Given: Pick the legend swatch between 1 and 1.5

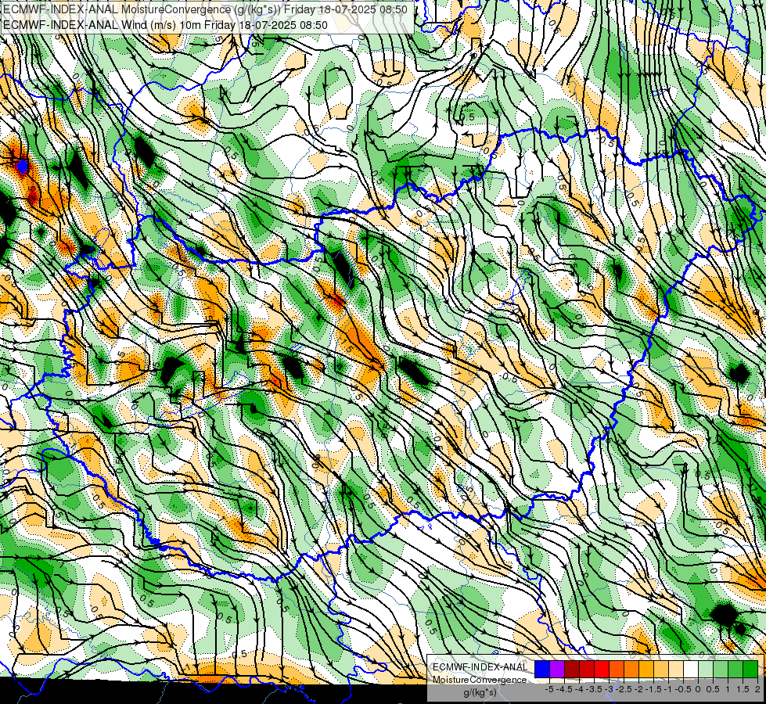Looking at the screenshot, I should 735,669.
